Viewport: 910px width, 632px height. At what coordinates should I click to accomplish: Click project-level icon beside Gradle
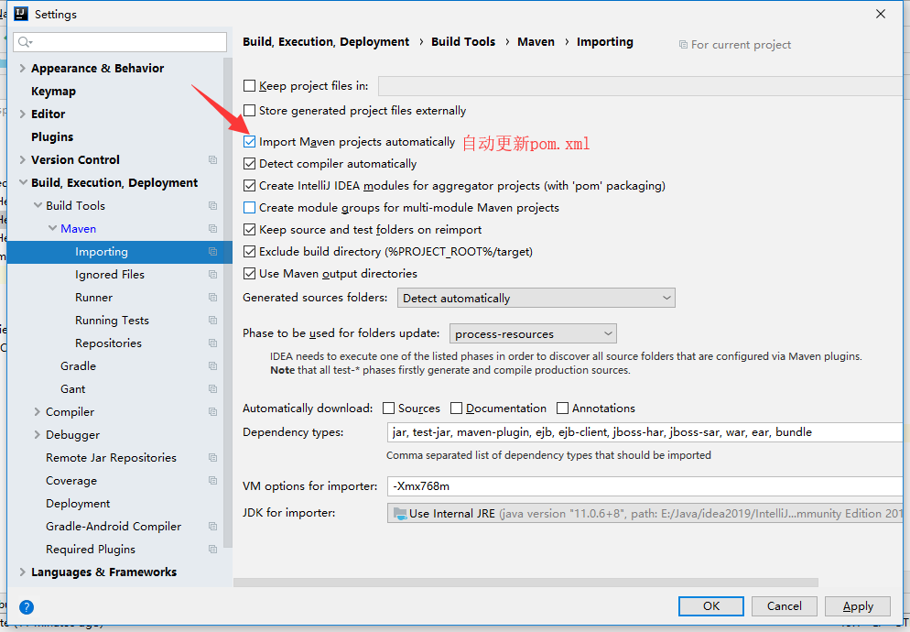click(213, 366)
